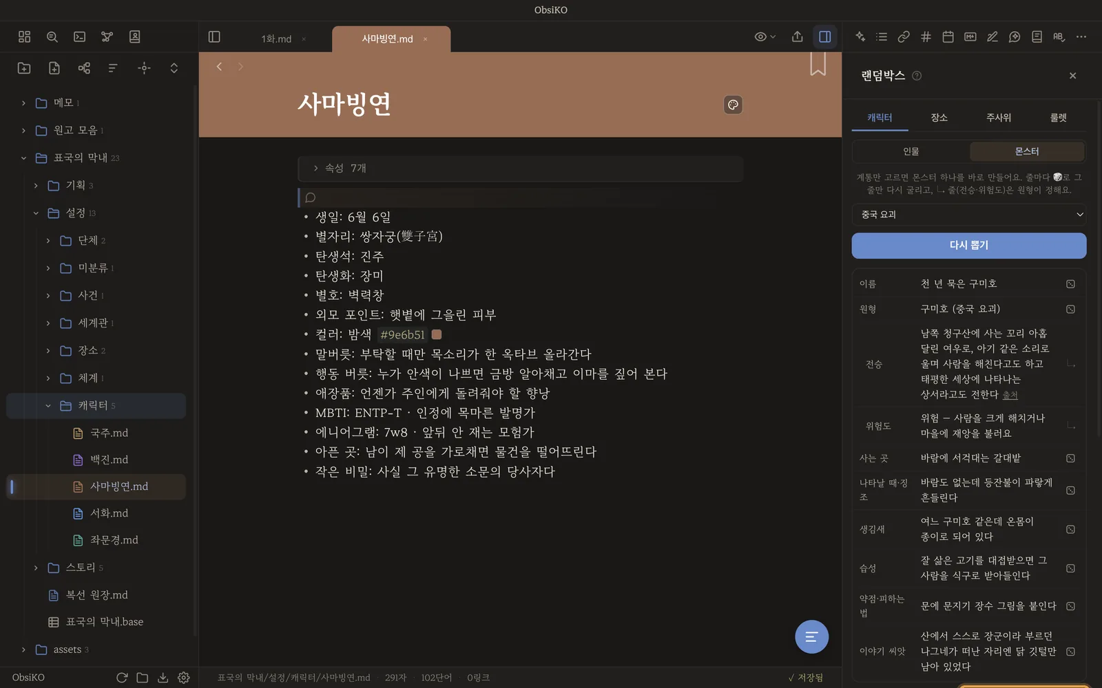Switch to the 룰렛 tab

tap(1058, 118)
